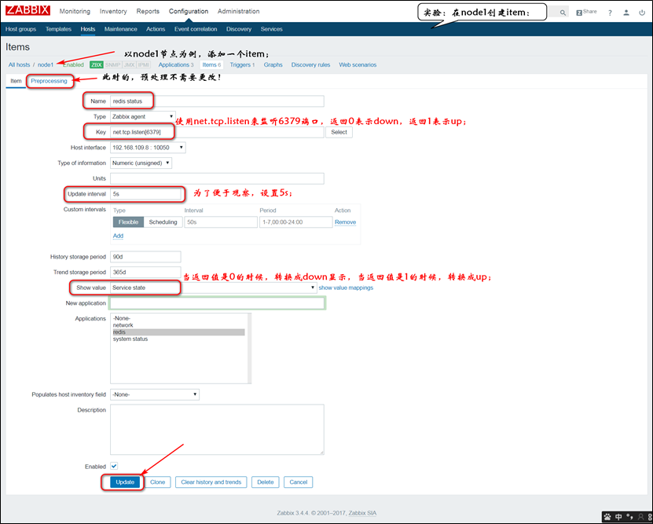653x524 pixels.
Task: Select system status in Applications list
Action: (178, 339)
